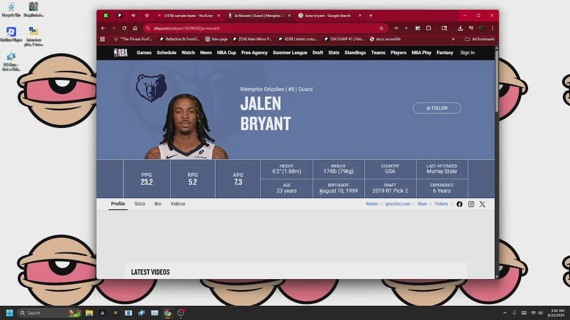The image size is (570, 320).
Task: Open Players in the NBA navigation
Action: point(399,52)
